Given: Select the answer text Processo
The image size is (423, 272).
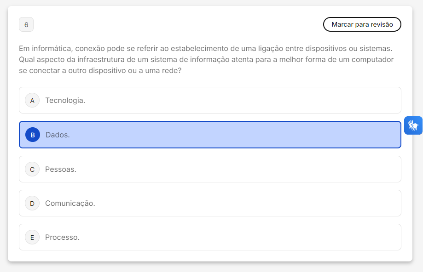Looking at the screenshot, I should point(62,237).
